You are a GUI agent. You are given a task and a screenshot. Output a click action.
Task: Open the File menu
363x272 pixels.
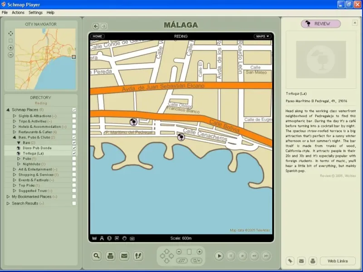pyautogui.click(x=5, y=13)
